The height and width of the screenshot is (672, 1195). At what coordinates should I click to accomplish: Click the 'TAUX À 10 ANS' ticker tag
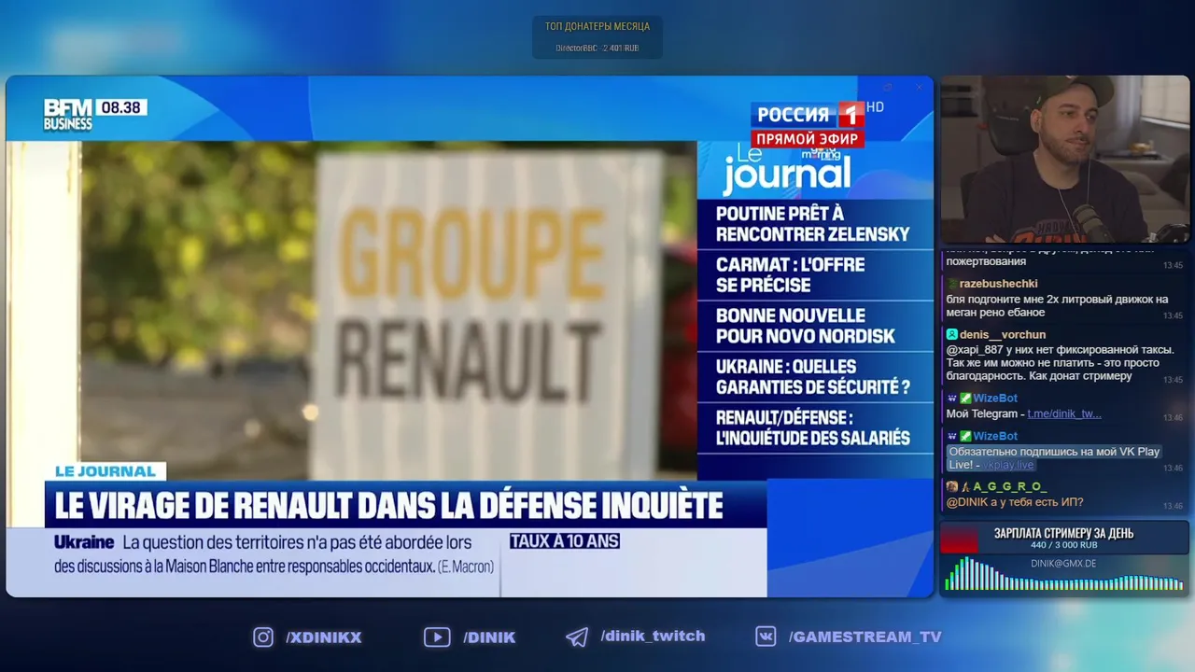click(565, 541)
